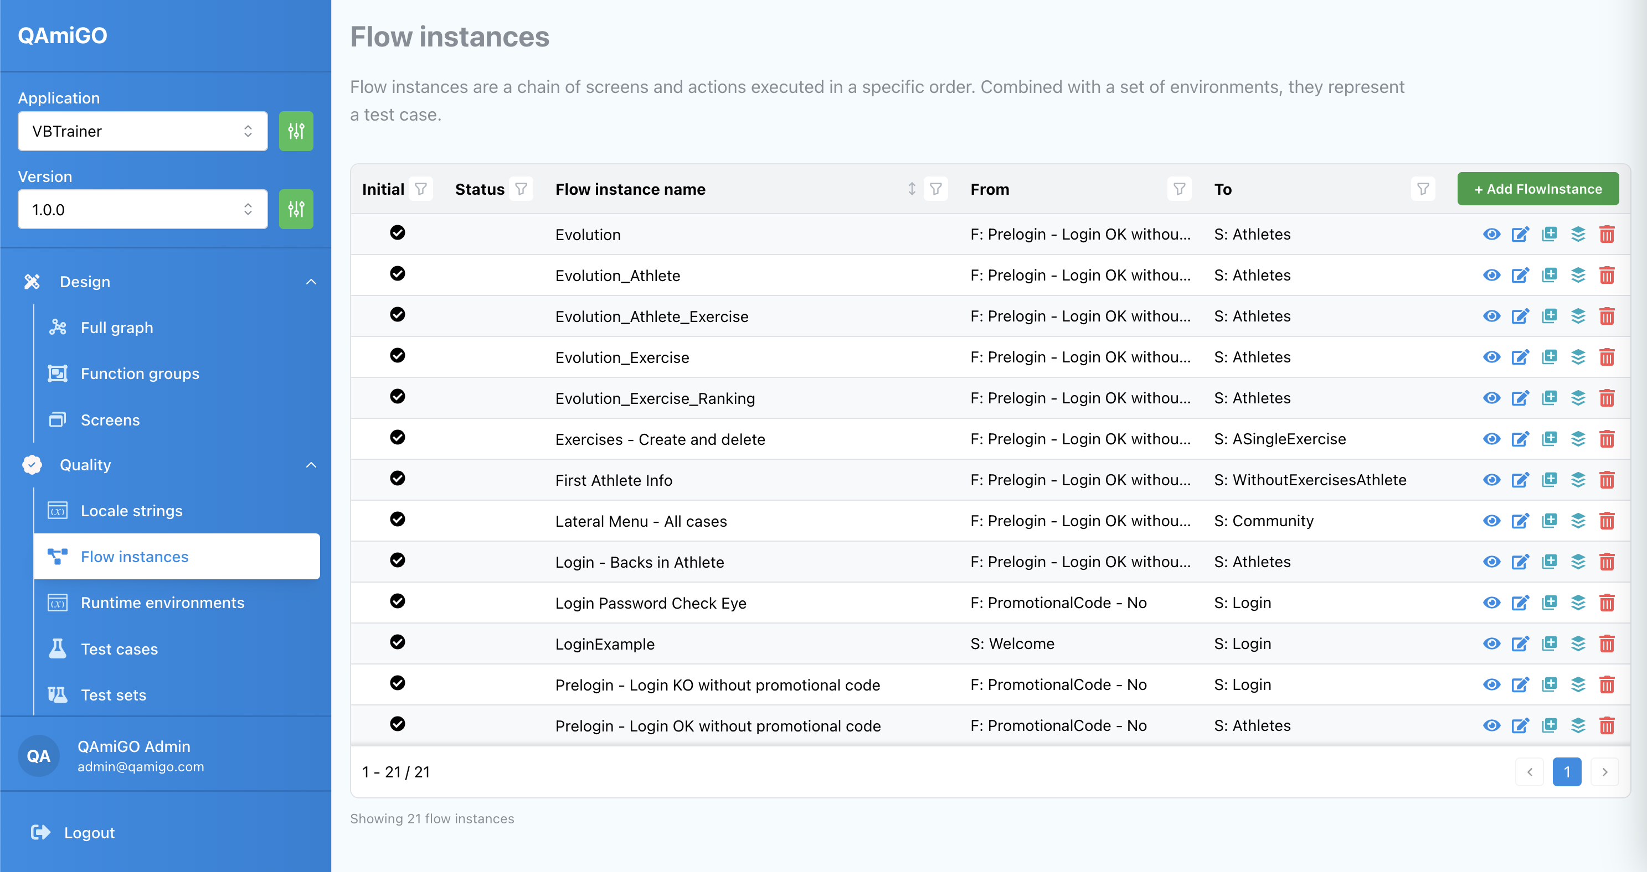
Task: Filter by Flow instance name column
Action: 936,189
